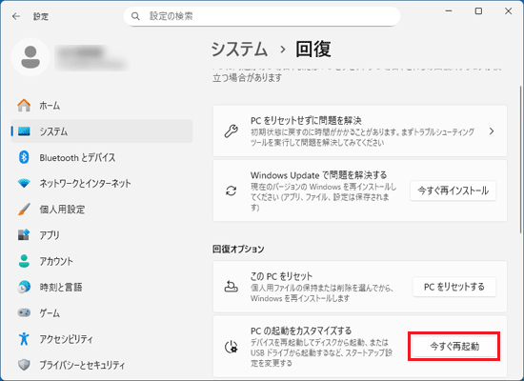Open 時刻と言語 settings
524x381 pixels.
tap(102, 287)
